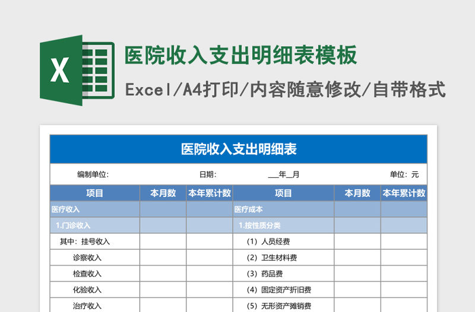
Task: Click the 1.按性质分类 subcategory cell
Action: (259, 225)
